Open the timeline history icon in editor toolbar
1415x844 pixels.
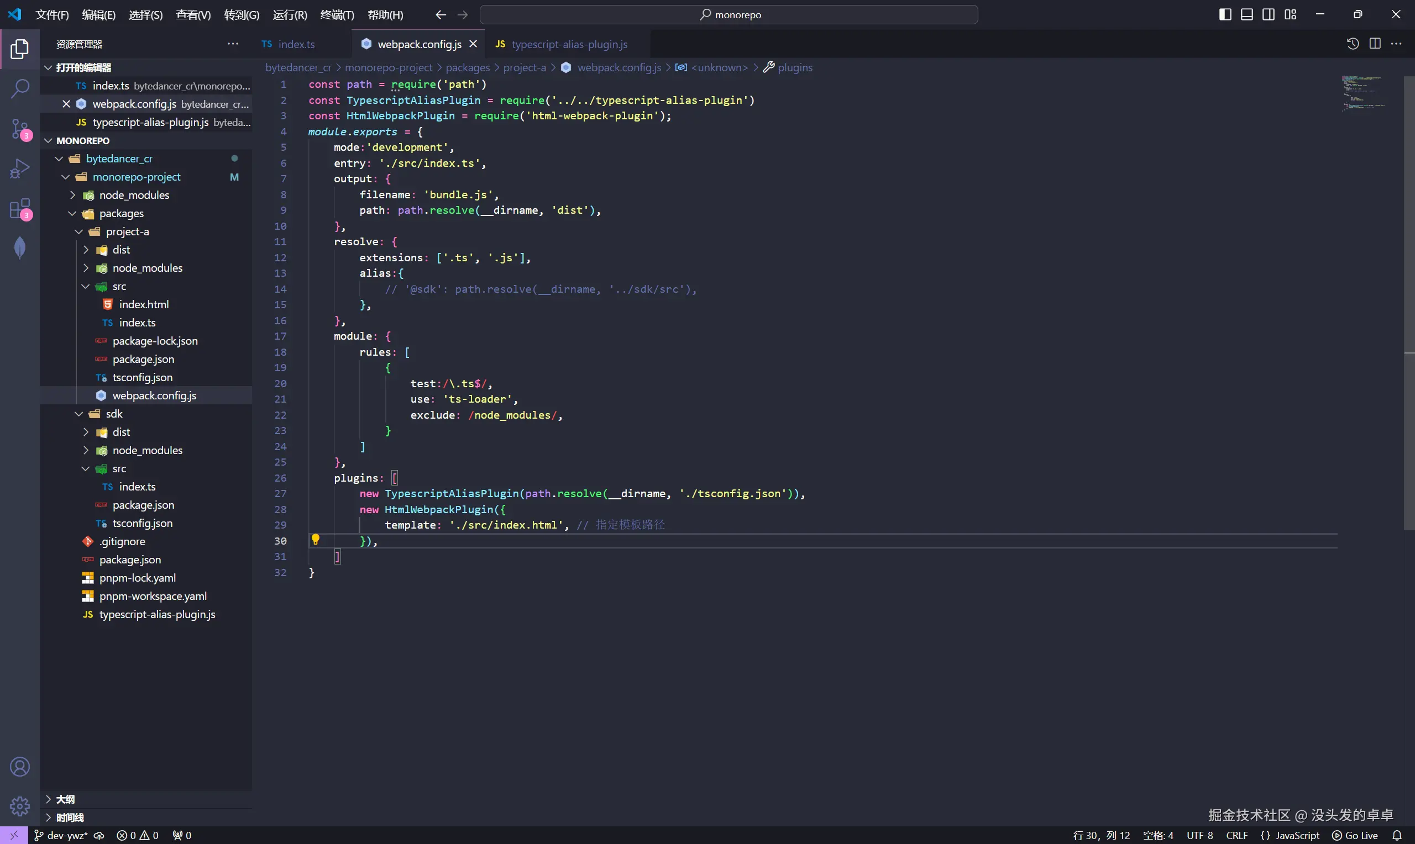(1353, 44)
